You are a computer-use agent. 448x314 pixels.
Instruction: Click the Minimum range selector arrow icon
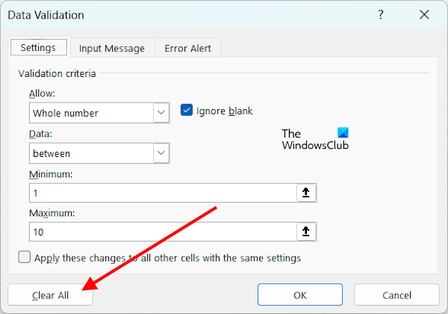pos(305,193)
